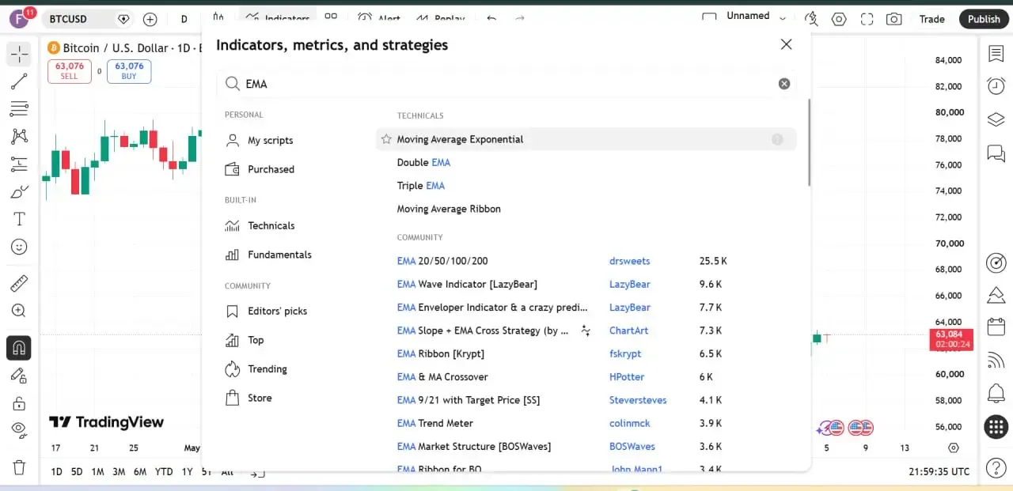Open the object tree layers panel
The height and width of the screenshot is (491, 1013).
click(996, 119)
